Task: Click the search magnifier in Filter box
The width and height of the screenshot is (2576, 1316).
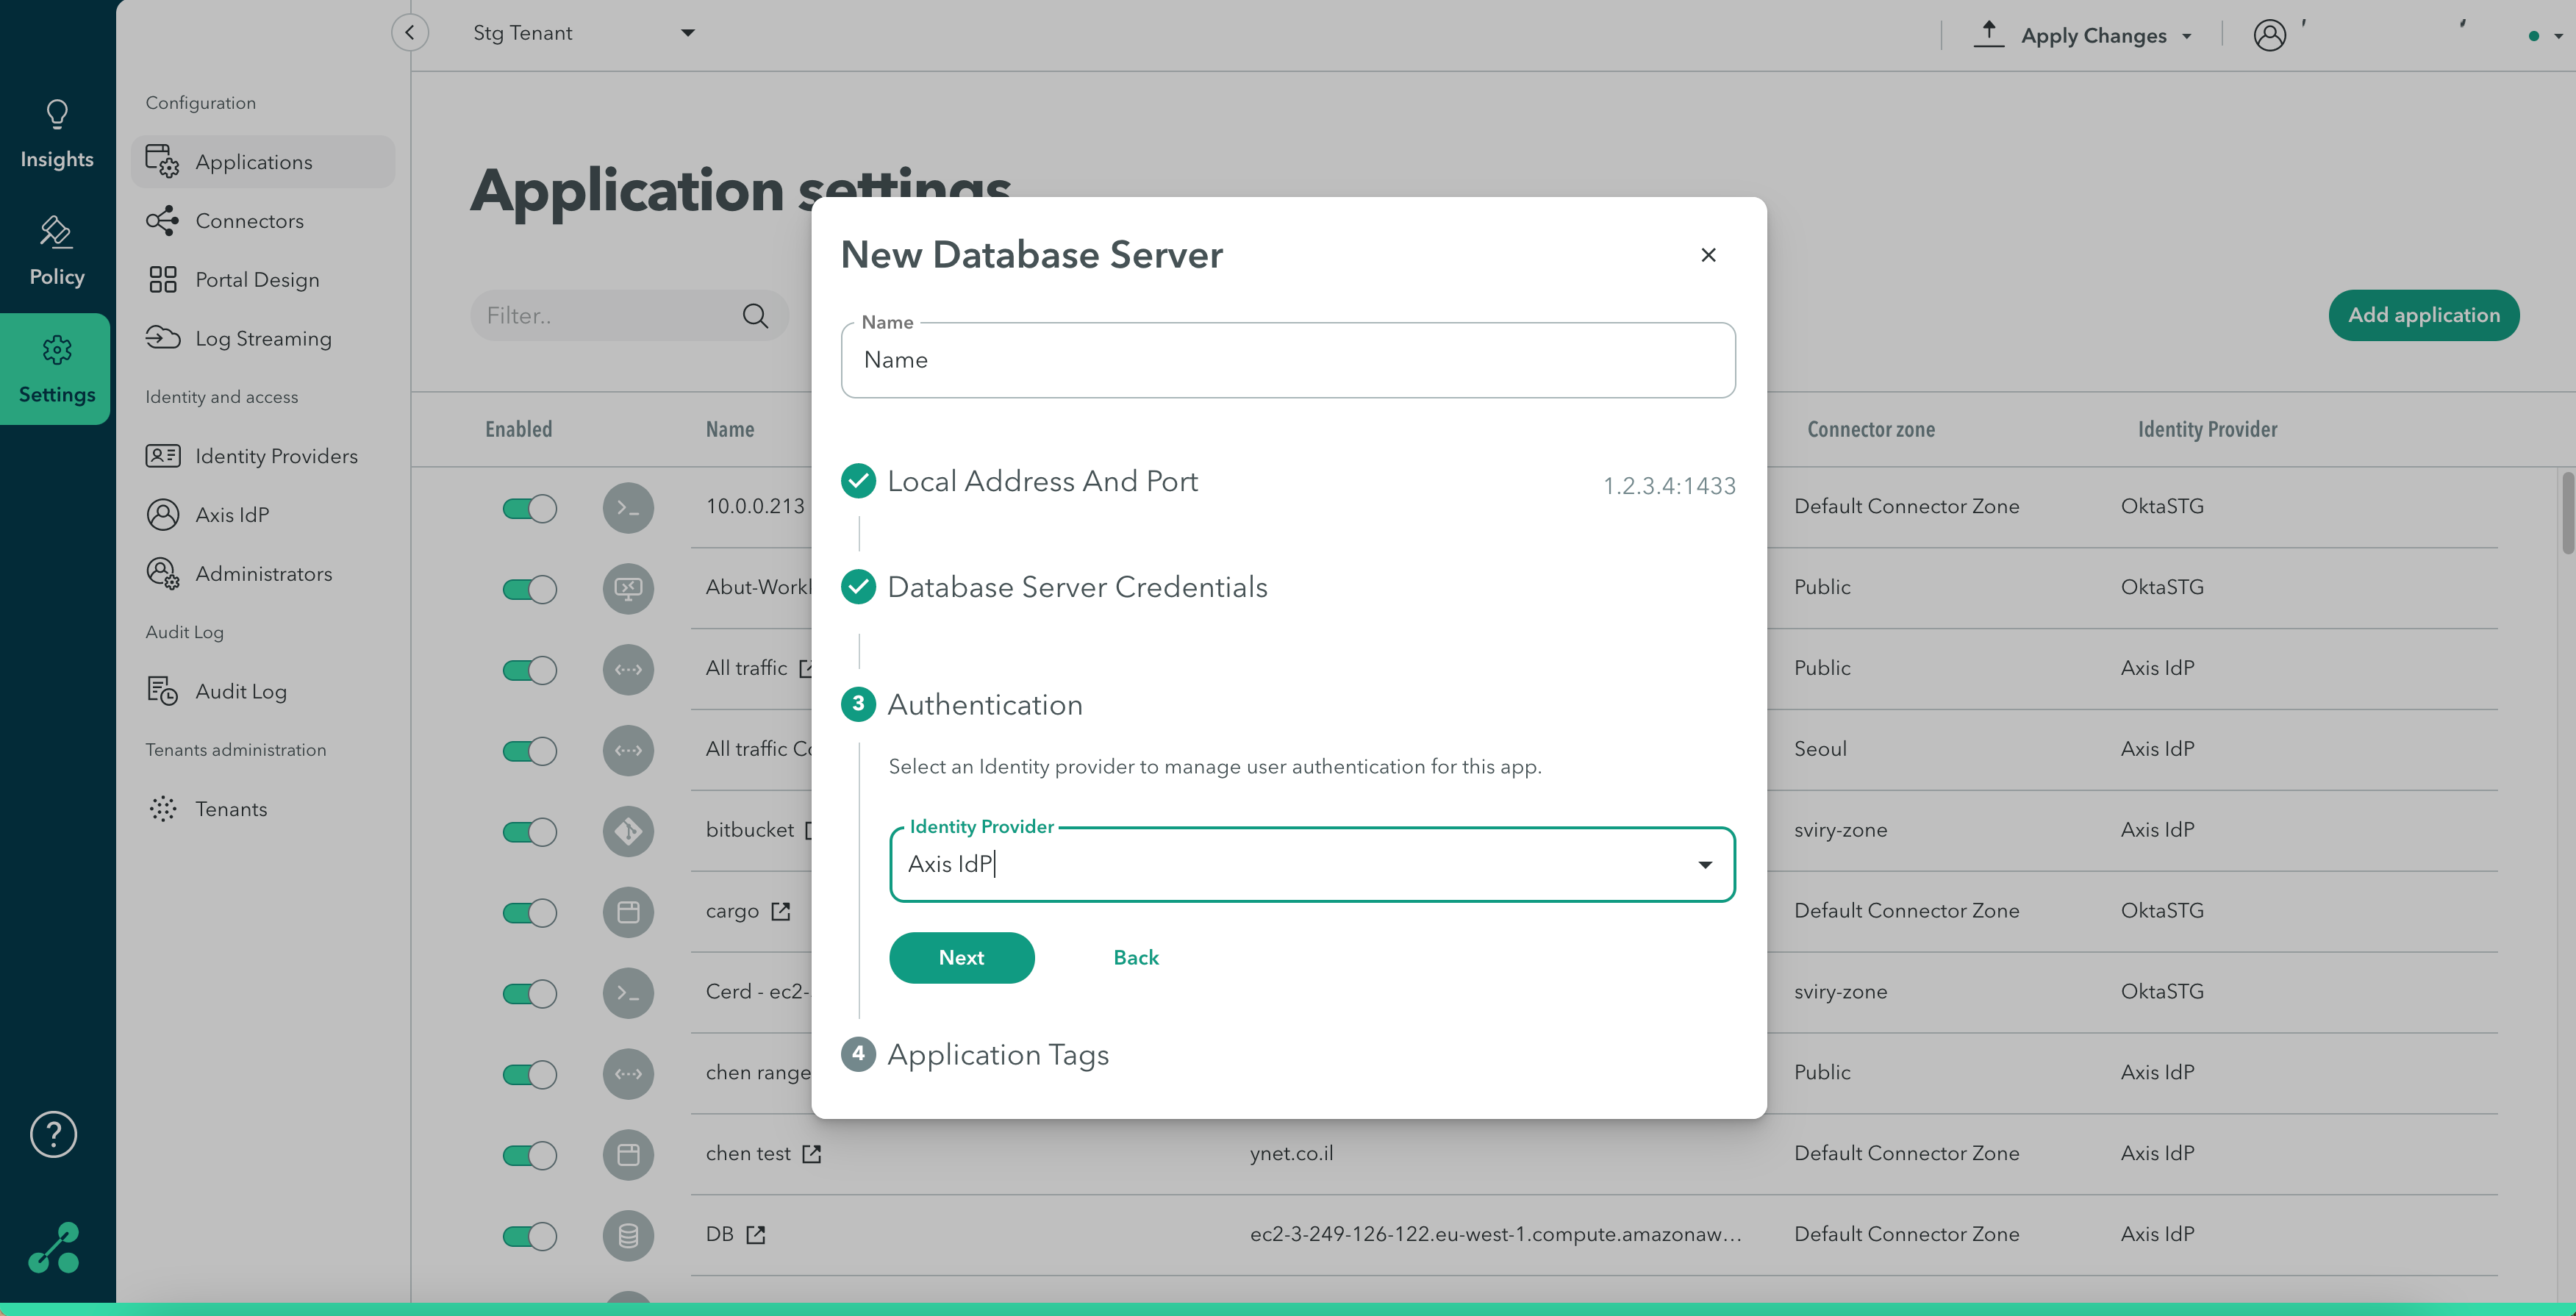Action: (755, 316)
